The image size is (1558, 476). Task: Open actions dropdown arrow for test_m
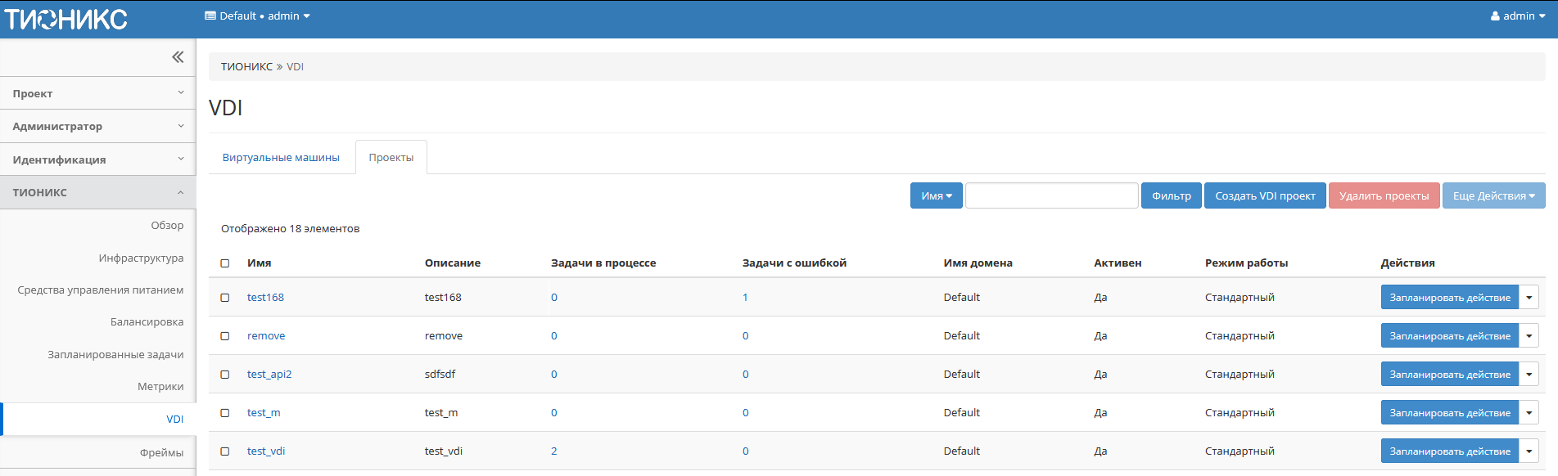[1529, 412]
